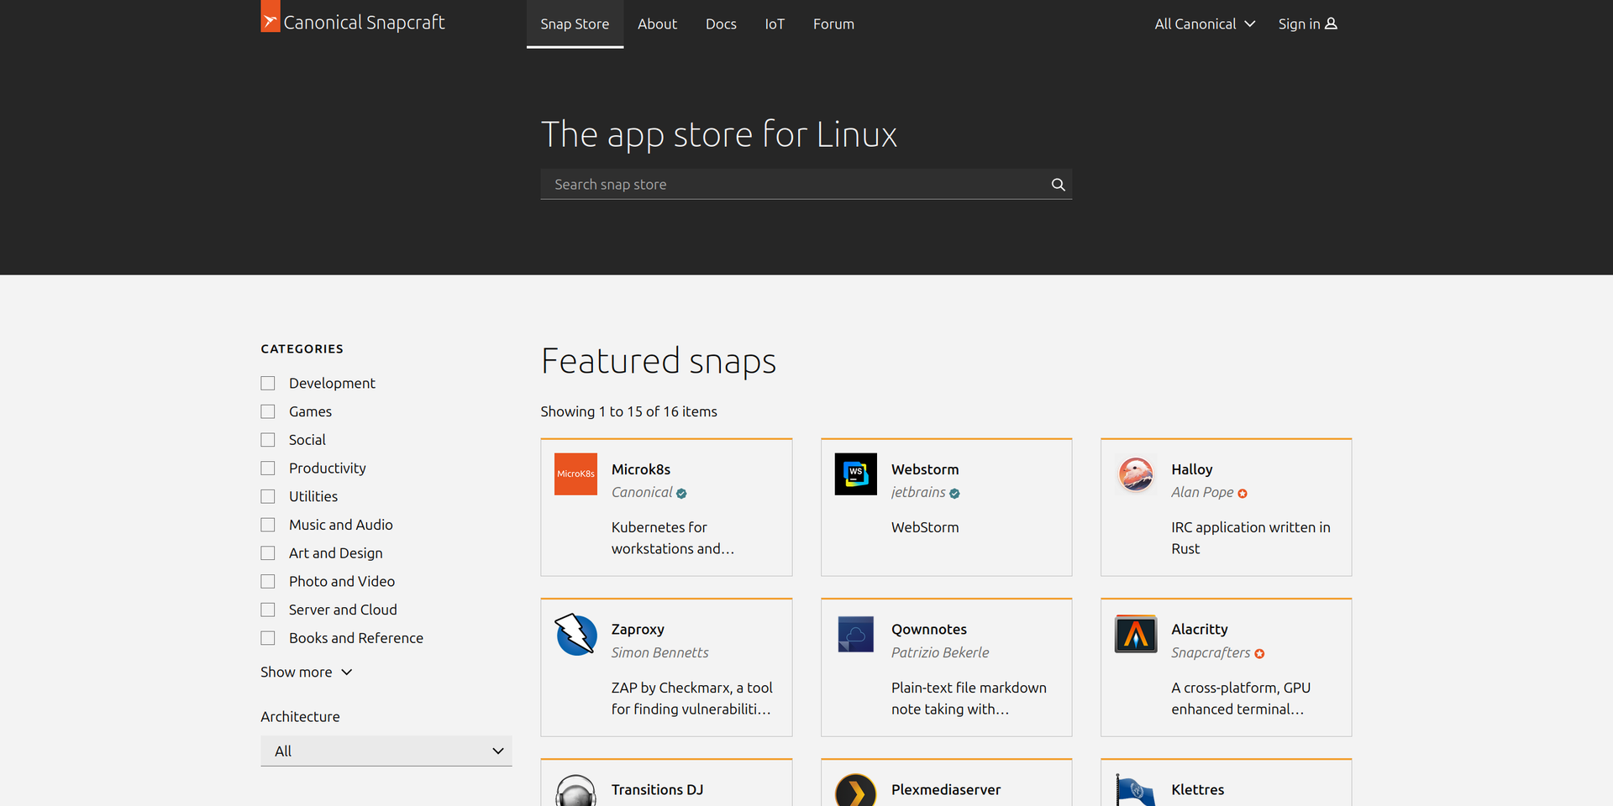Click publisher name Simon Bennetts
This screenshot has width=1613, height=806.
coord(660,652)
